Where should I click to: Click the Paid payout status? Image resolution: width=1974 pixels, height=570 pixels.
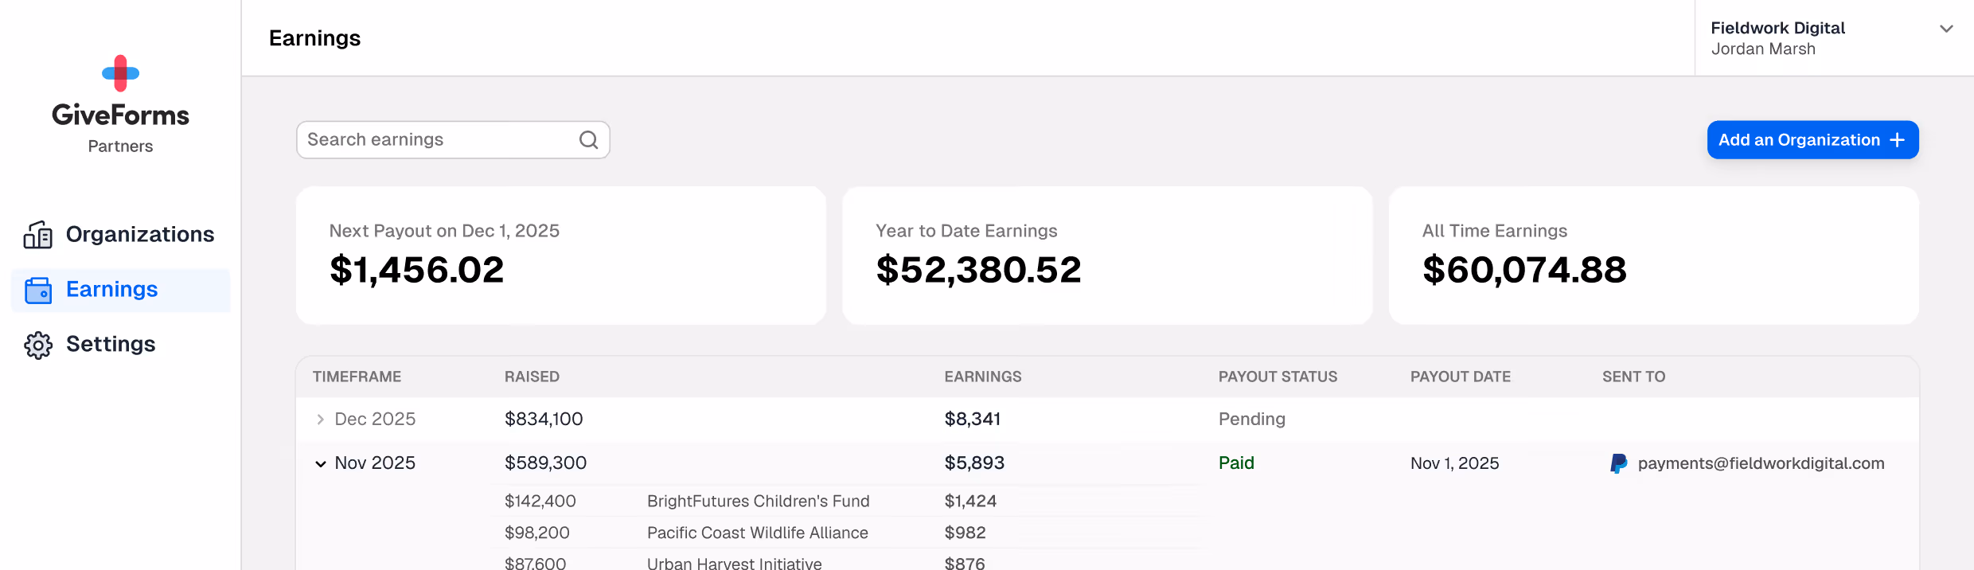point(1236,463)
